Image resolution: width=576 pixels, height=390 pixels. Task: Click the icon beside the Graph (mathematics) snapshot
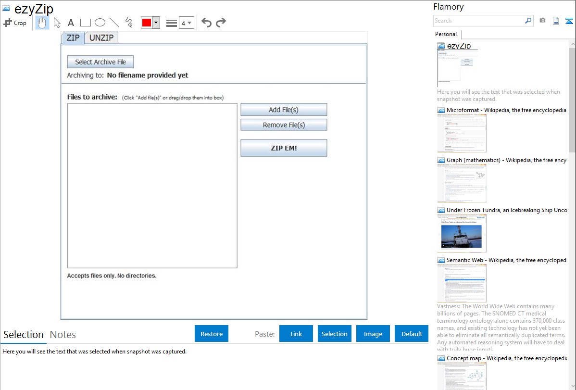point(441,160)
